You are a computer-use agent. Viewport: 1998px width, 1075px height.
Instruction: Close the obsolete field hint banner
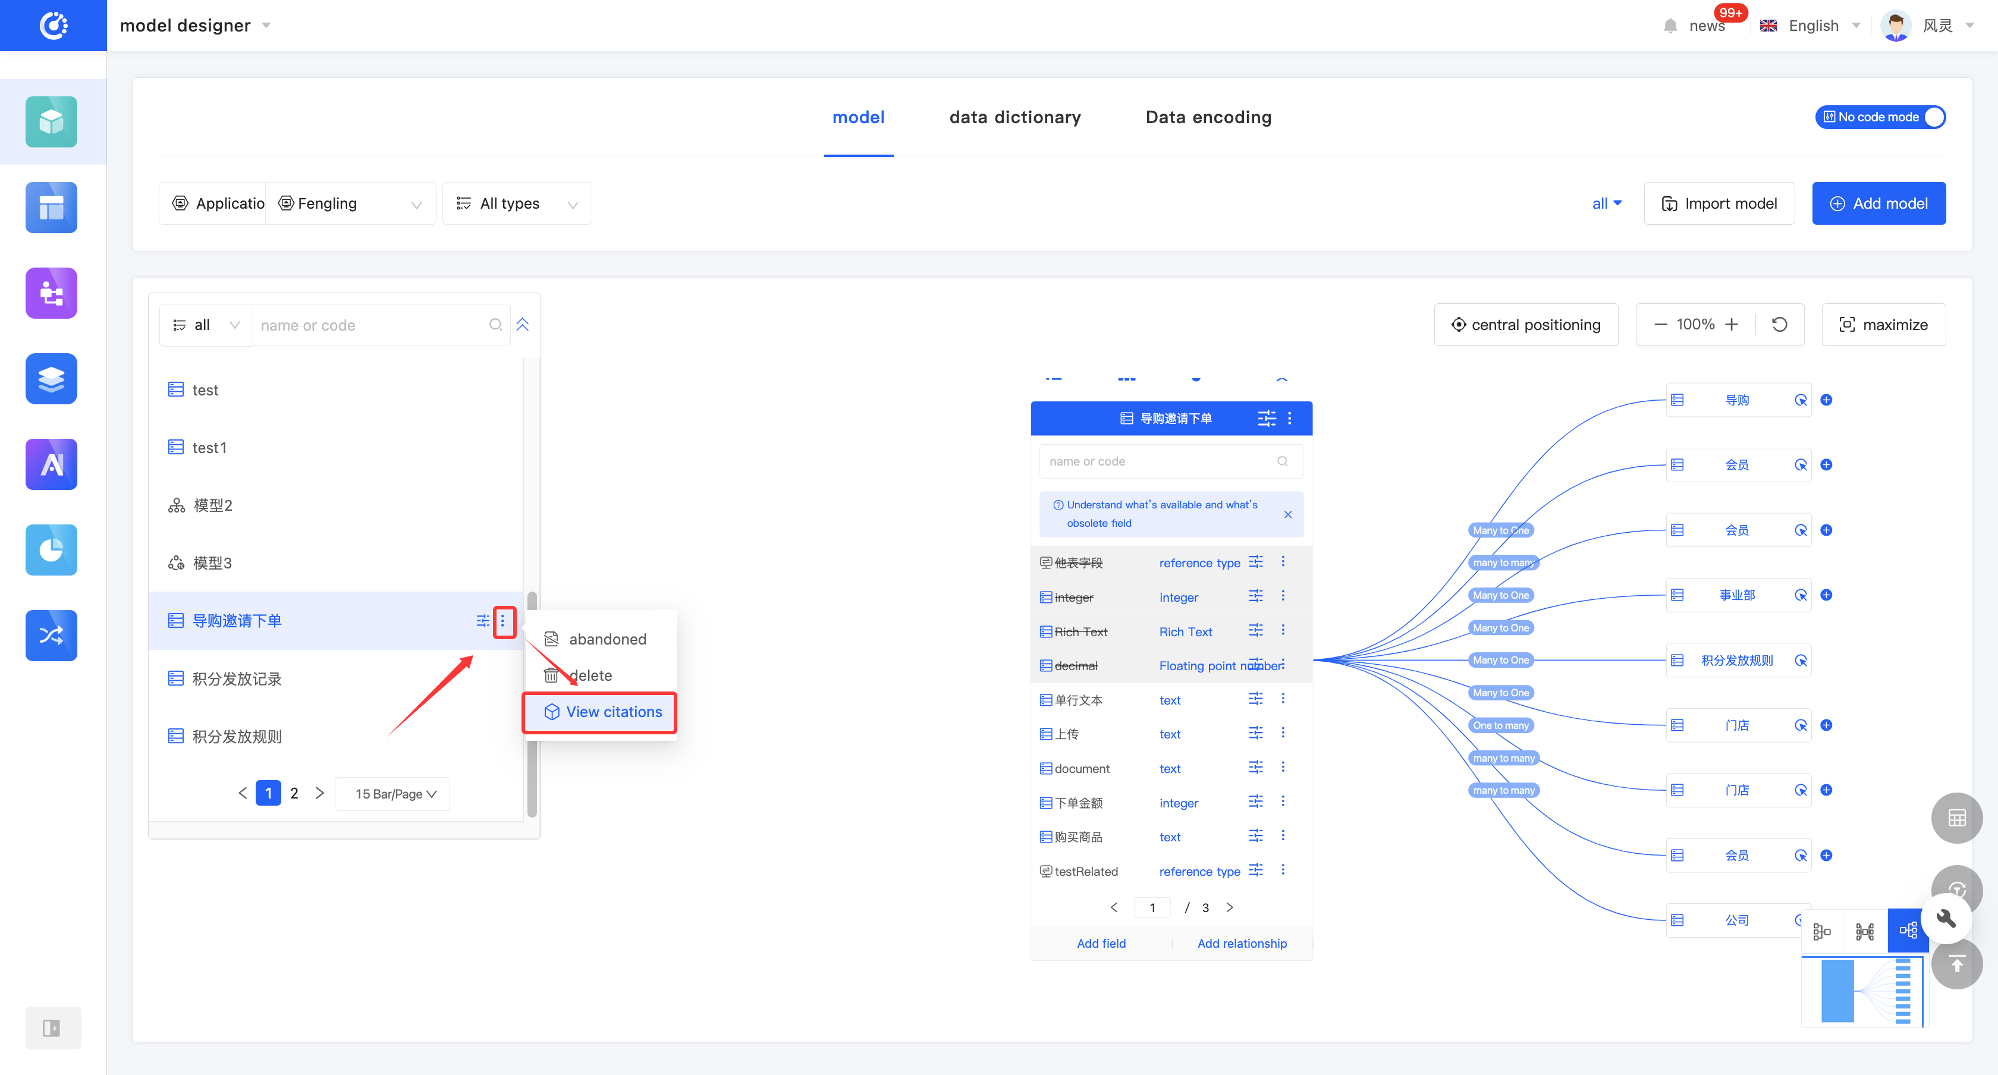pyautogui.click(x=1287, y=514)
